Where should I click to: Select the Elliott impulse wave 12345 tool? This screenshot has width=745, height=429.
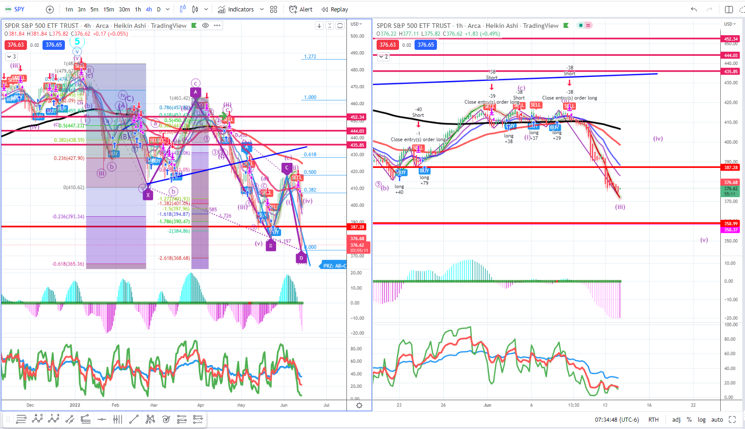point(53,419)
